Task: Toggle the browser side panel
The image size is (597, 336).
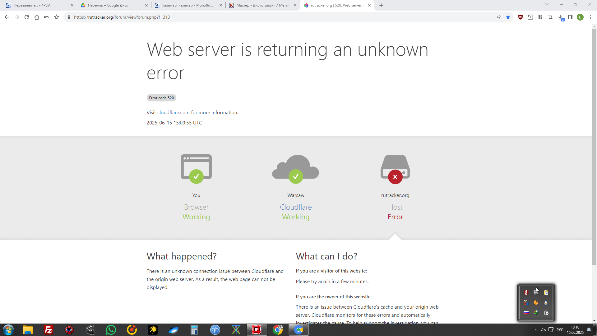Action: [570, 17]
